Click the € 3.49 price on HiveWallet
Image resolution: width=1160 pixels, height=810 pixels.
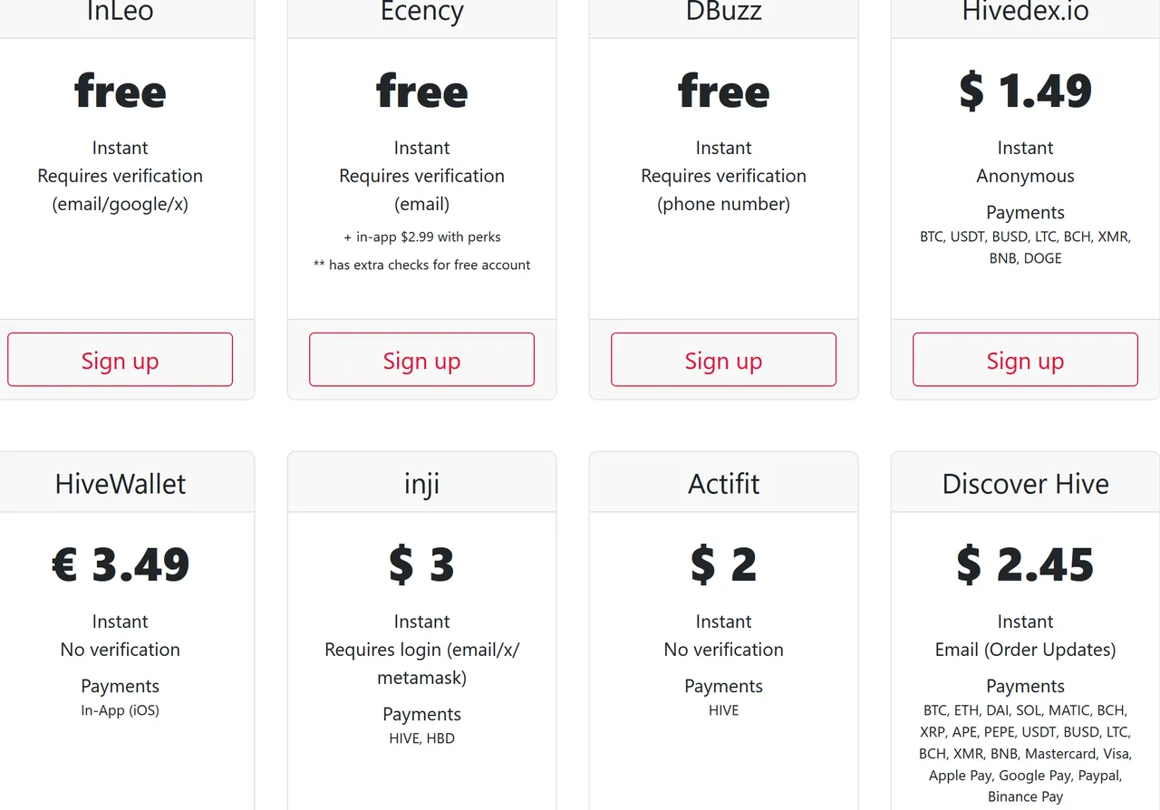pyautogui.click(x=121, y=564)
